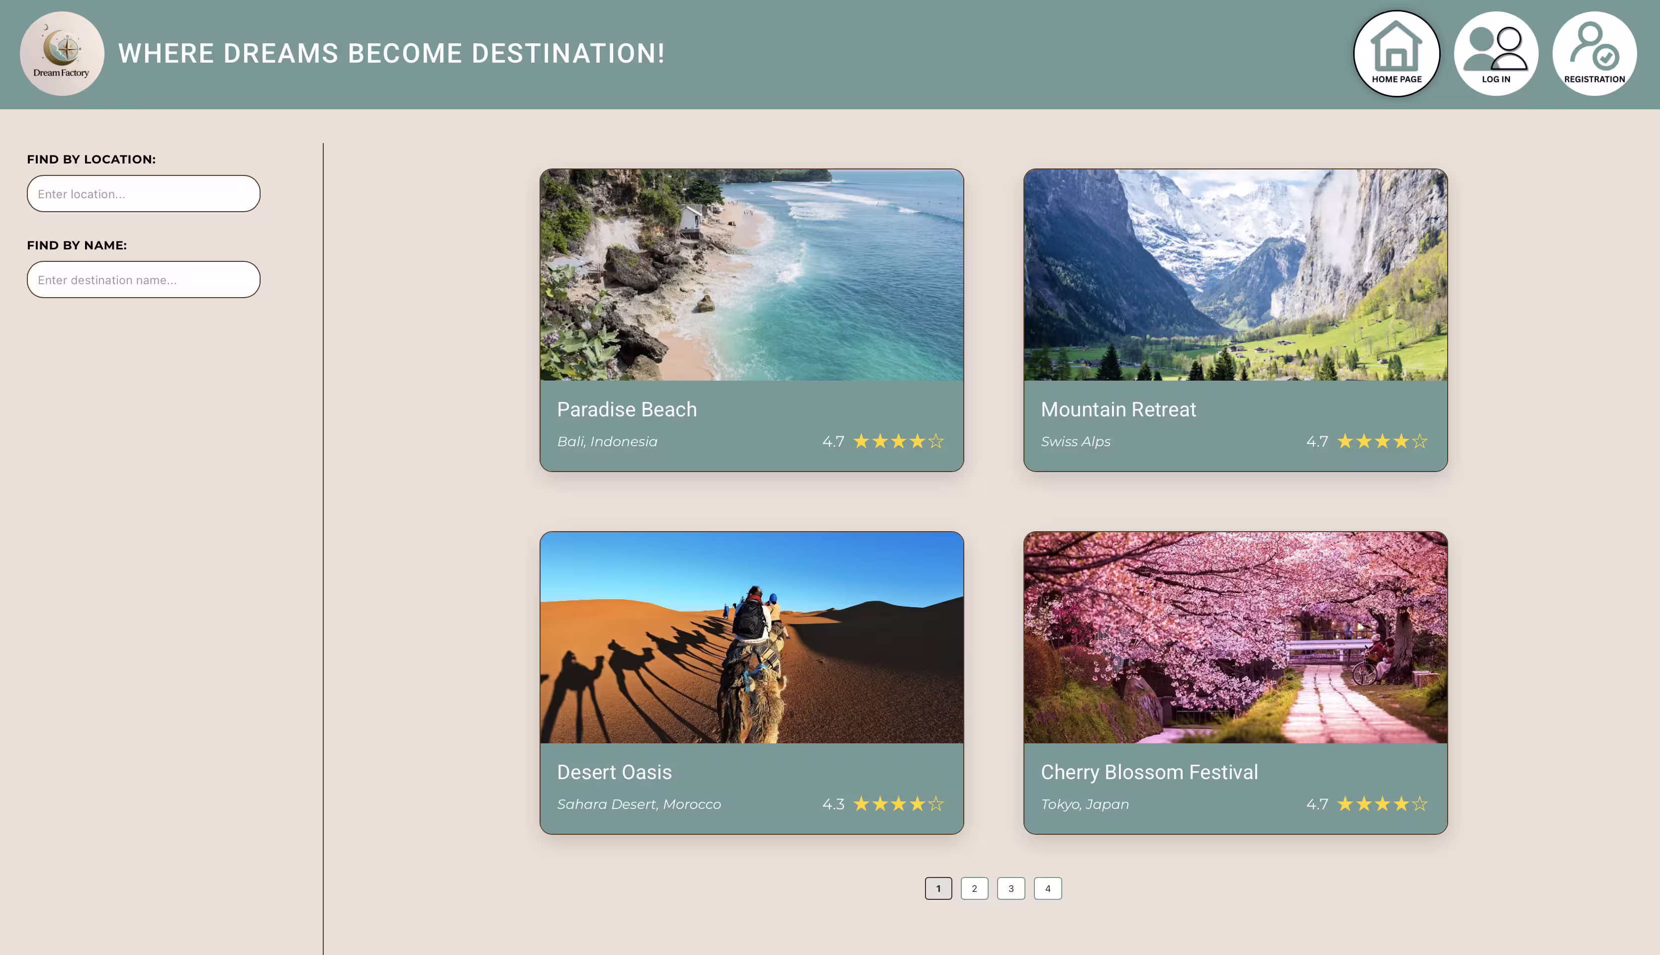Open the Mountain Retreat photo
Viewport: 1660px width, 955px height.
pos(1235,275)
